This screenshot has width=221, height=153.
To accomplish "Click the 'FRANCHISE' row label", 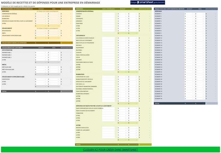I will tap(79, 23).
